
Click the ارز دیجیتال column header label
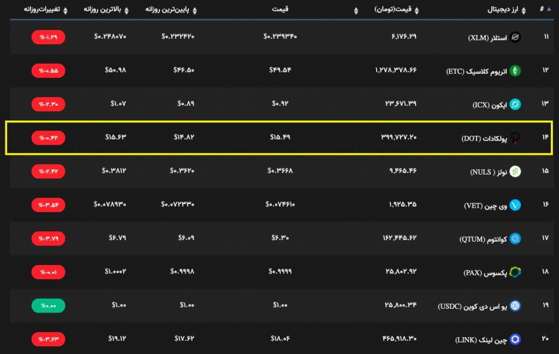click(x=503, y=10)
